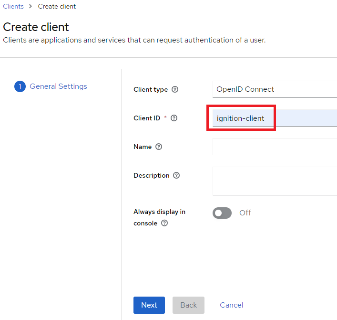Click the step 1 number circle

pyautogui.click(x=20, y=86)
